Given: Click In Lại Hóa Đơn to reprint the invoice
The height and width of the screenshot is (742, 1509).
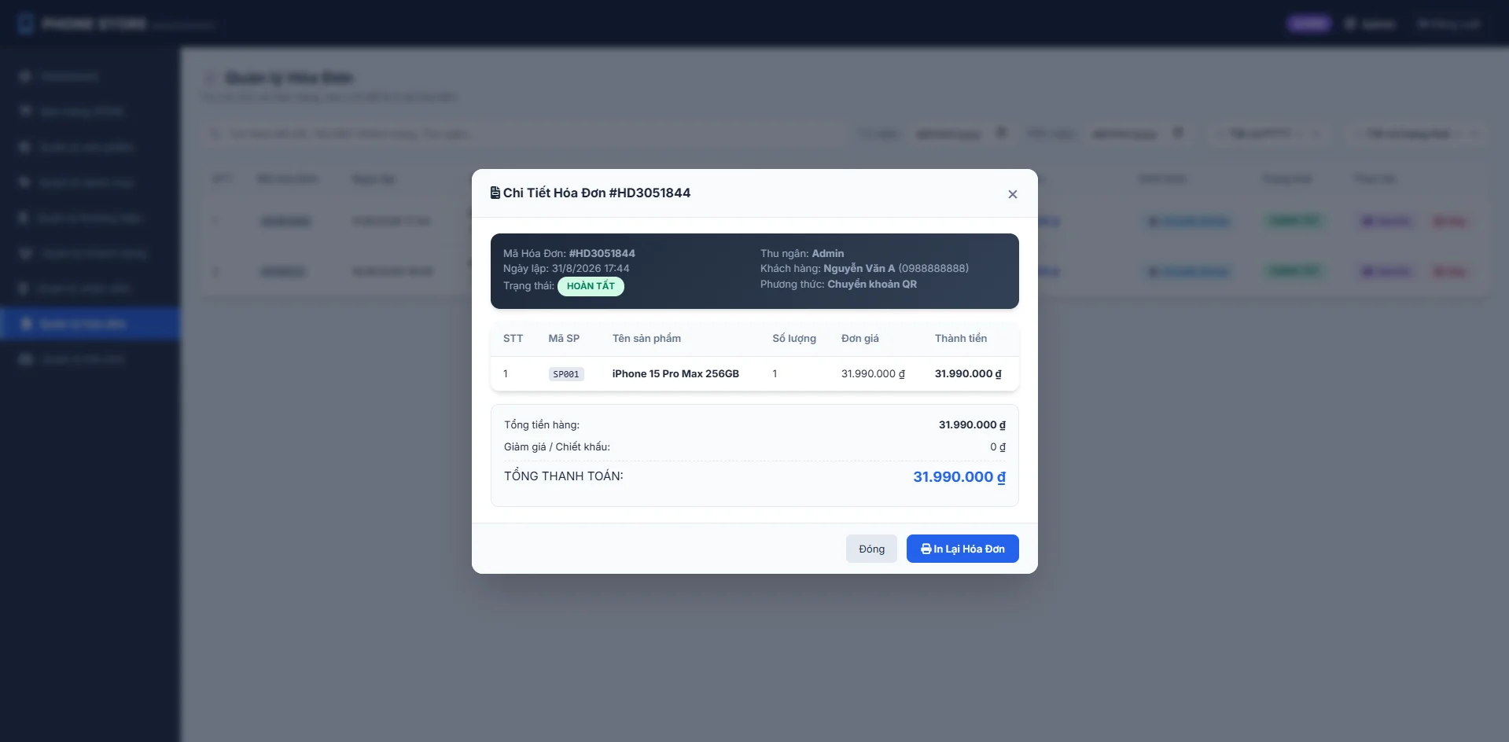Looking at the screenshot, I should point(962,549).
